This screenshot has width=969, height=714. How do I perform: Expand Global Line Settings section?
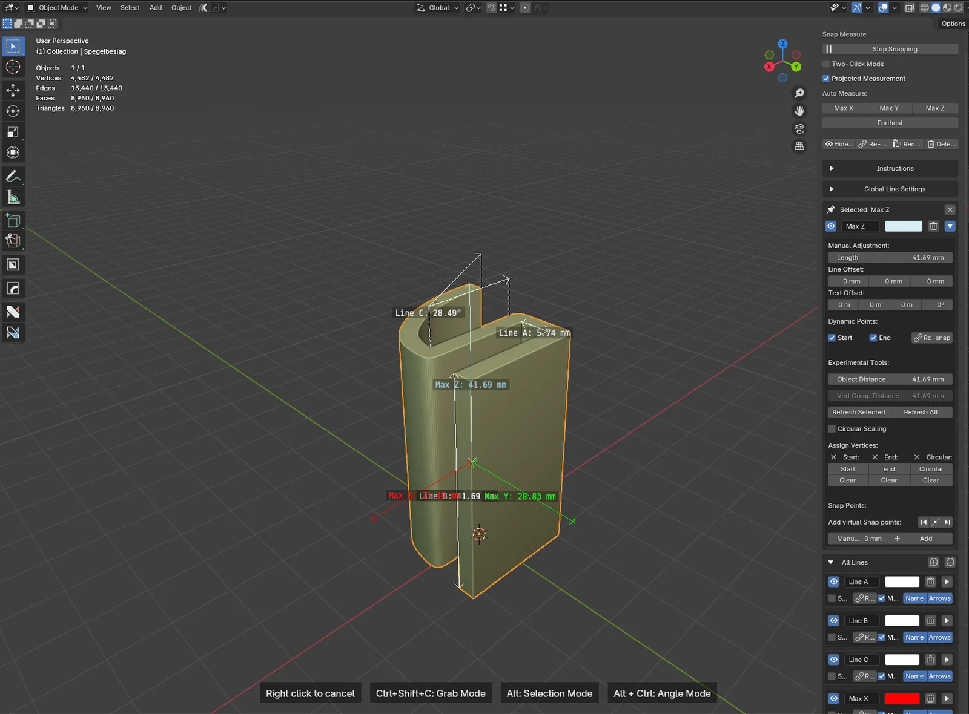click(832, 189)
